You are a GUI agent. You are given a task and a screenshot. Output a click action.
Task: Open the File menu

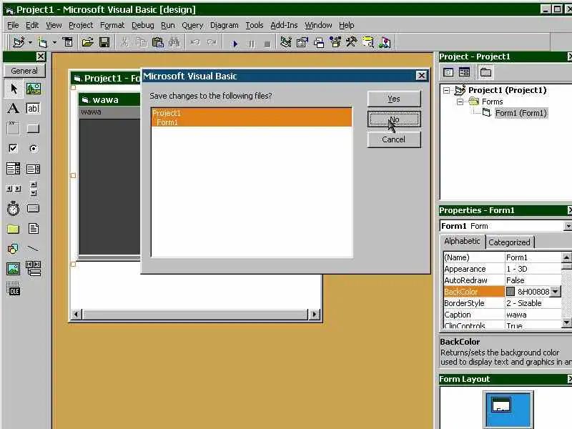13,25
